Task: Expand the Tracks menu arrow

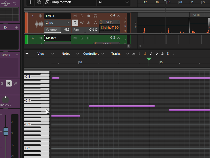Action: [128, 54]
